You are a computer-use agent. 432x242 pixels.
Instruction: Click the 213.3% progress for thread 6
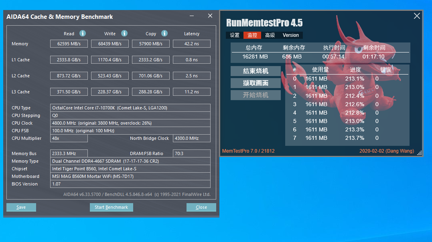(355, 129)
